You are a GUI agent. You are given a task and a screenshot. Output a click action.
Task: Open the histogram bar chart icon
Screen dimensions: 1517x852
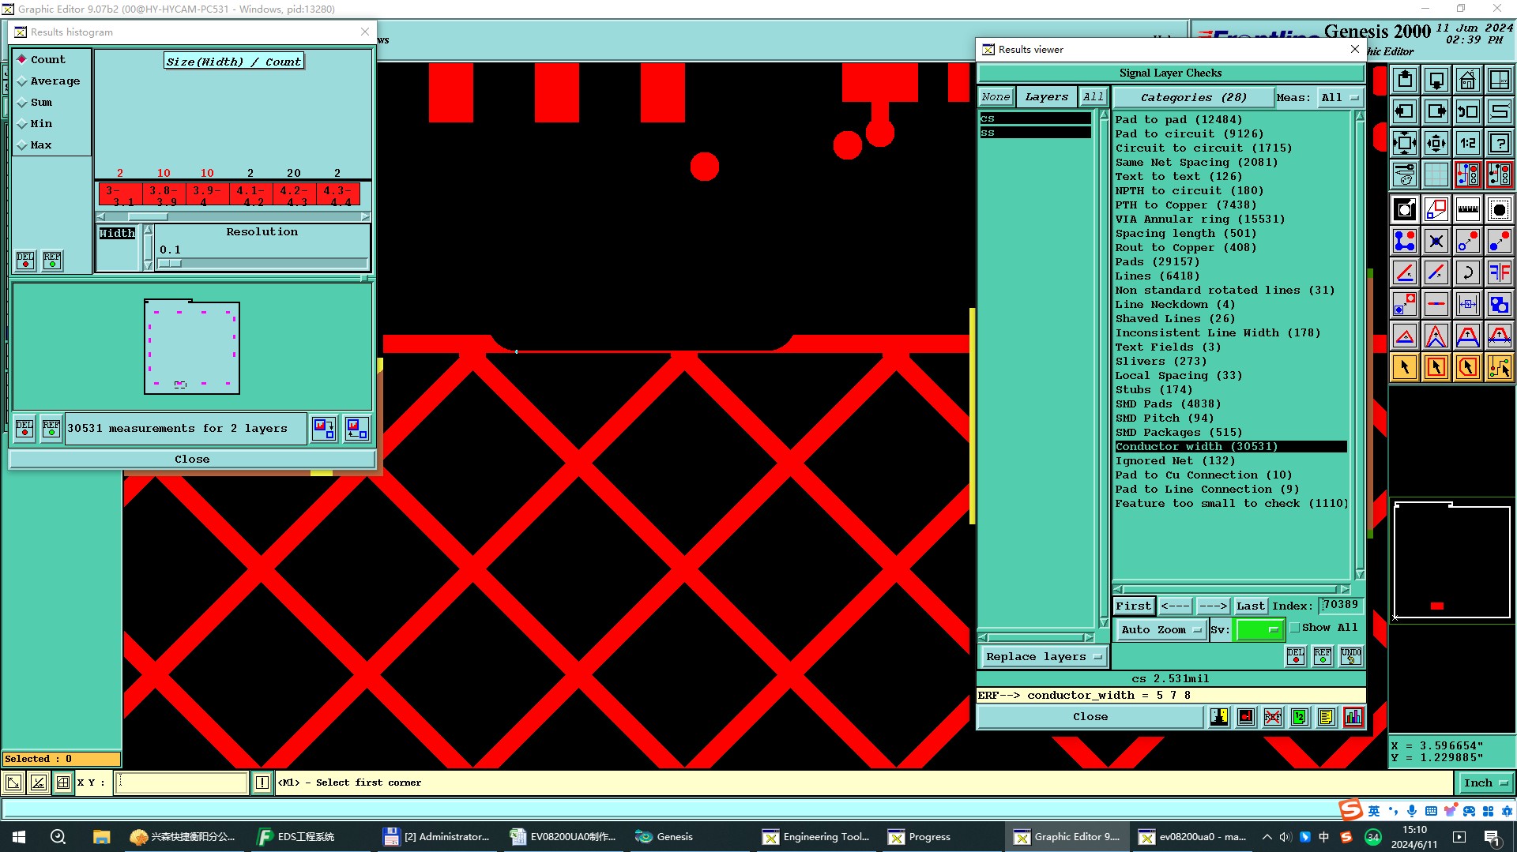1353,717
